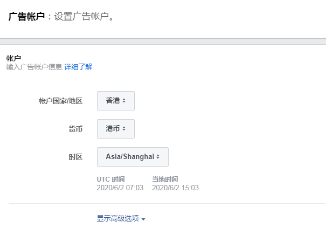Click the 输入广告帐户信息 description text
This screenshot has height=242, width=326.
point(34,67)
